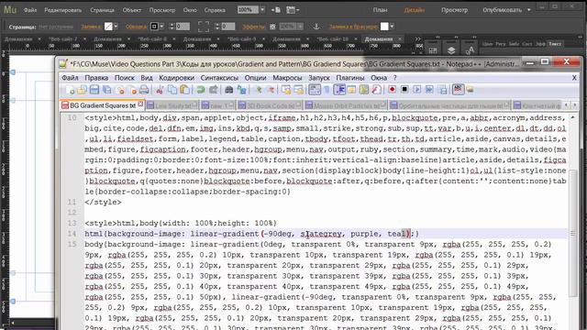Save the file with the Save toolbar icon

click(94, 90)
